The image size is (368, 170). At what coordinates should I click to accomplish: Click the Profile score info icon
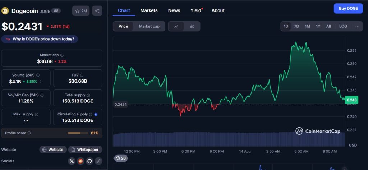29,133
